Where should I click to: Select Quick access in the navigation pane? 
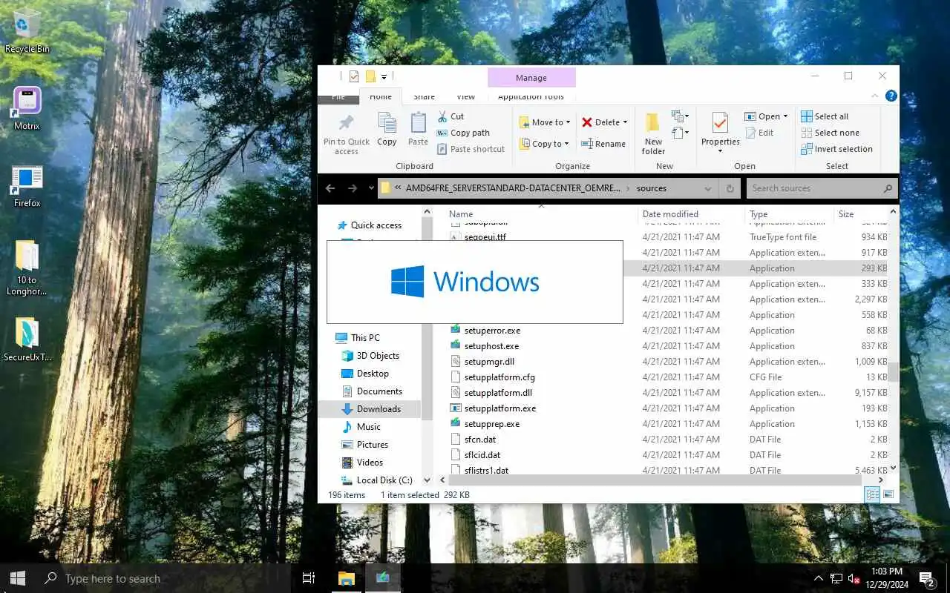pyautogui.click(x=376, y=225)
